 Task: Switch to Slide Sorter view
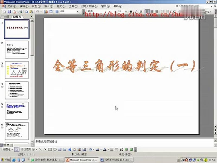pos(5,145)
